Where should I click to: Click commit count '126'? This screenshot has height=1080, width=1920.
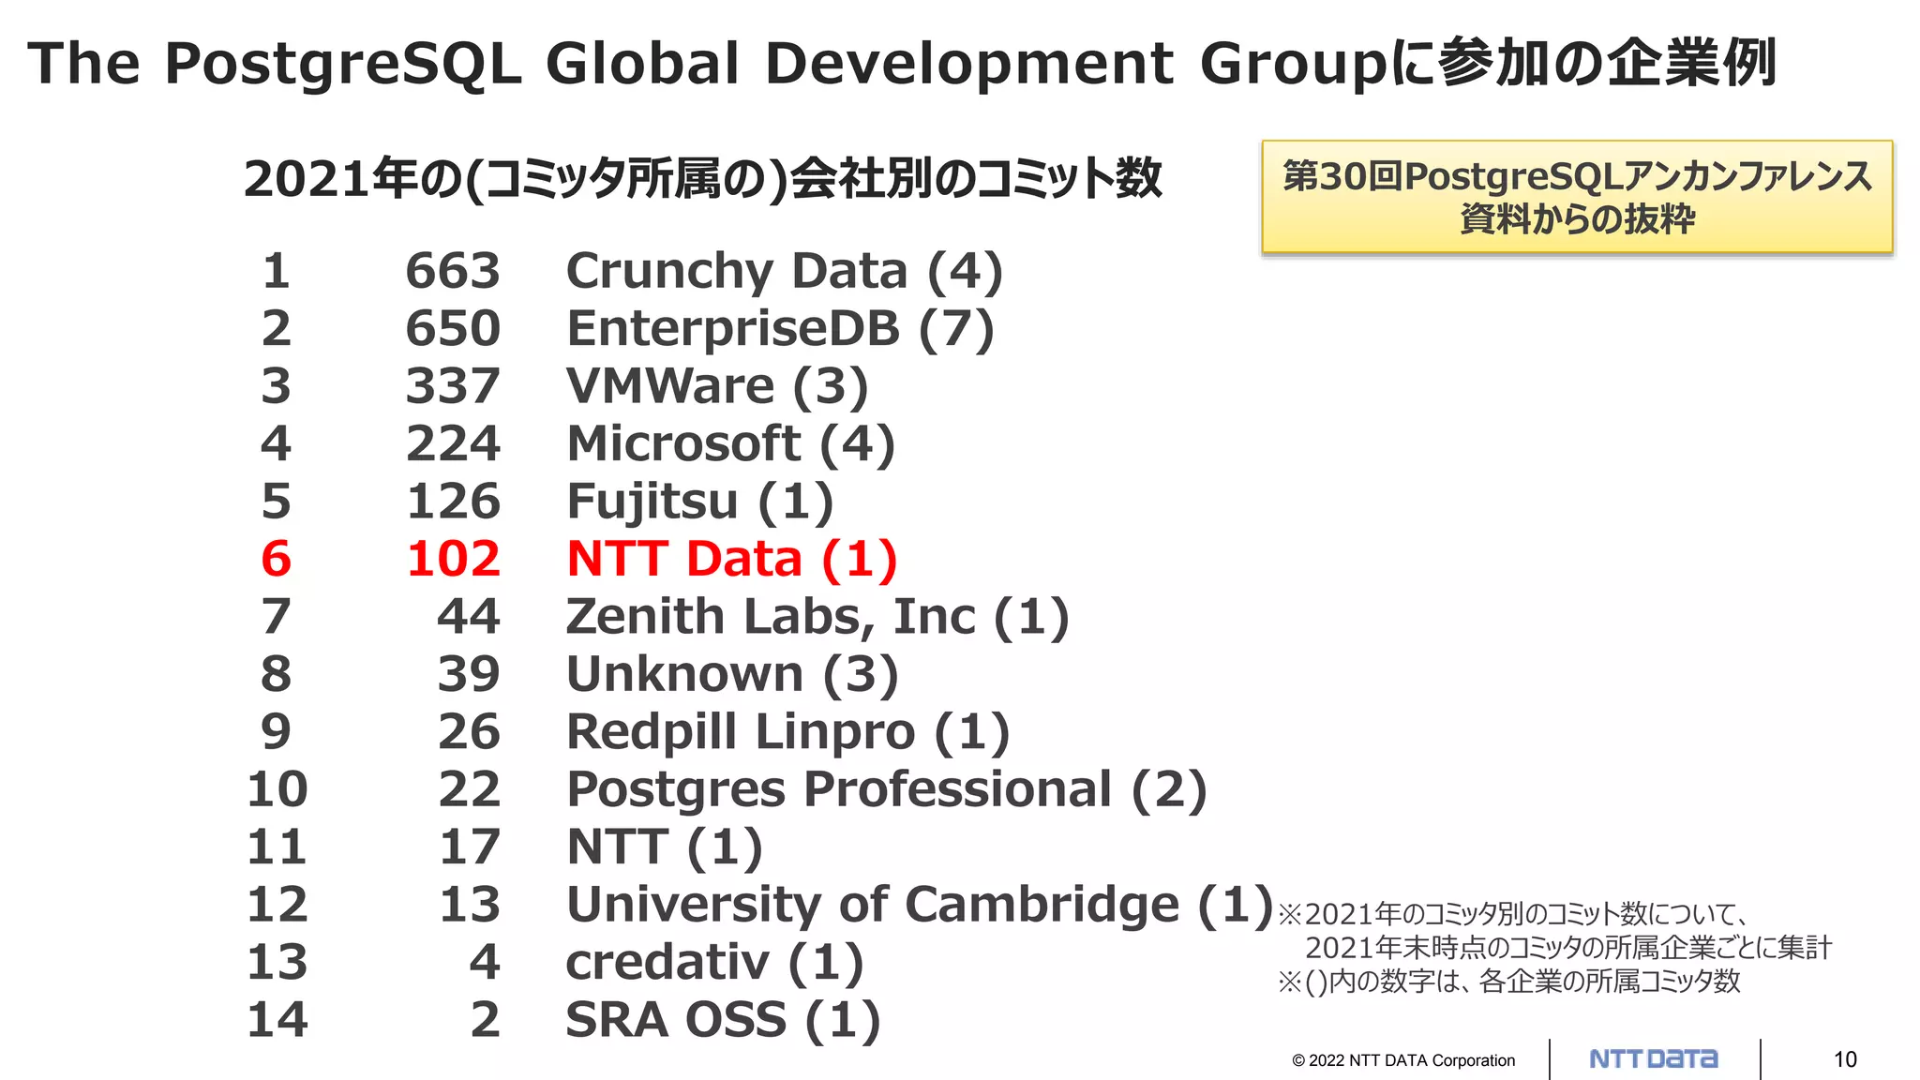pyautogui.click(x=453, y=502)
